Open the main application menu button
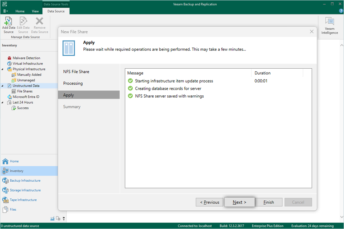The height and width of the screenshot is (229, 344). point(5,11)
